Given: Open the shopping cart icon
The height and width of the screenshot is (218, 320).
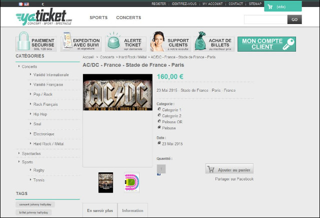Looking at the screenshot, I should [270, 7].
